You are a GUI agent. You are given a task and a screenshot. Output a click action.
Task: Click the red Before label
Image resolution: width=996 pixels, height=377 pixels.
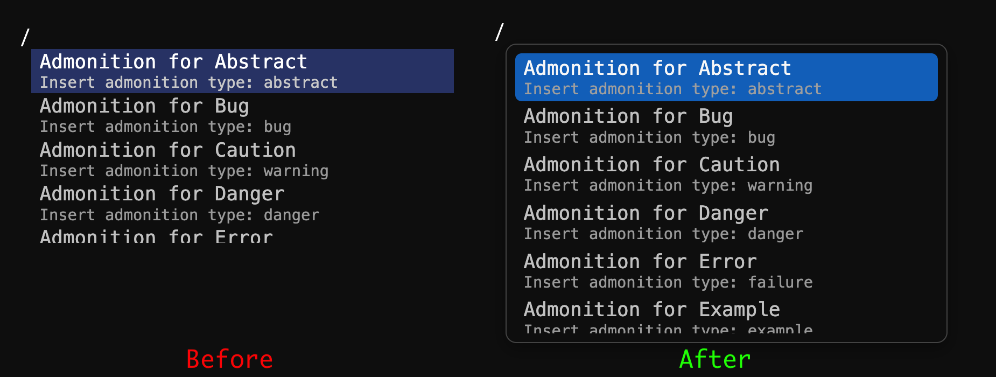pos(229,359)
